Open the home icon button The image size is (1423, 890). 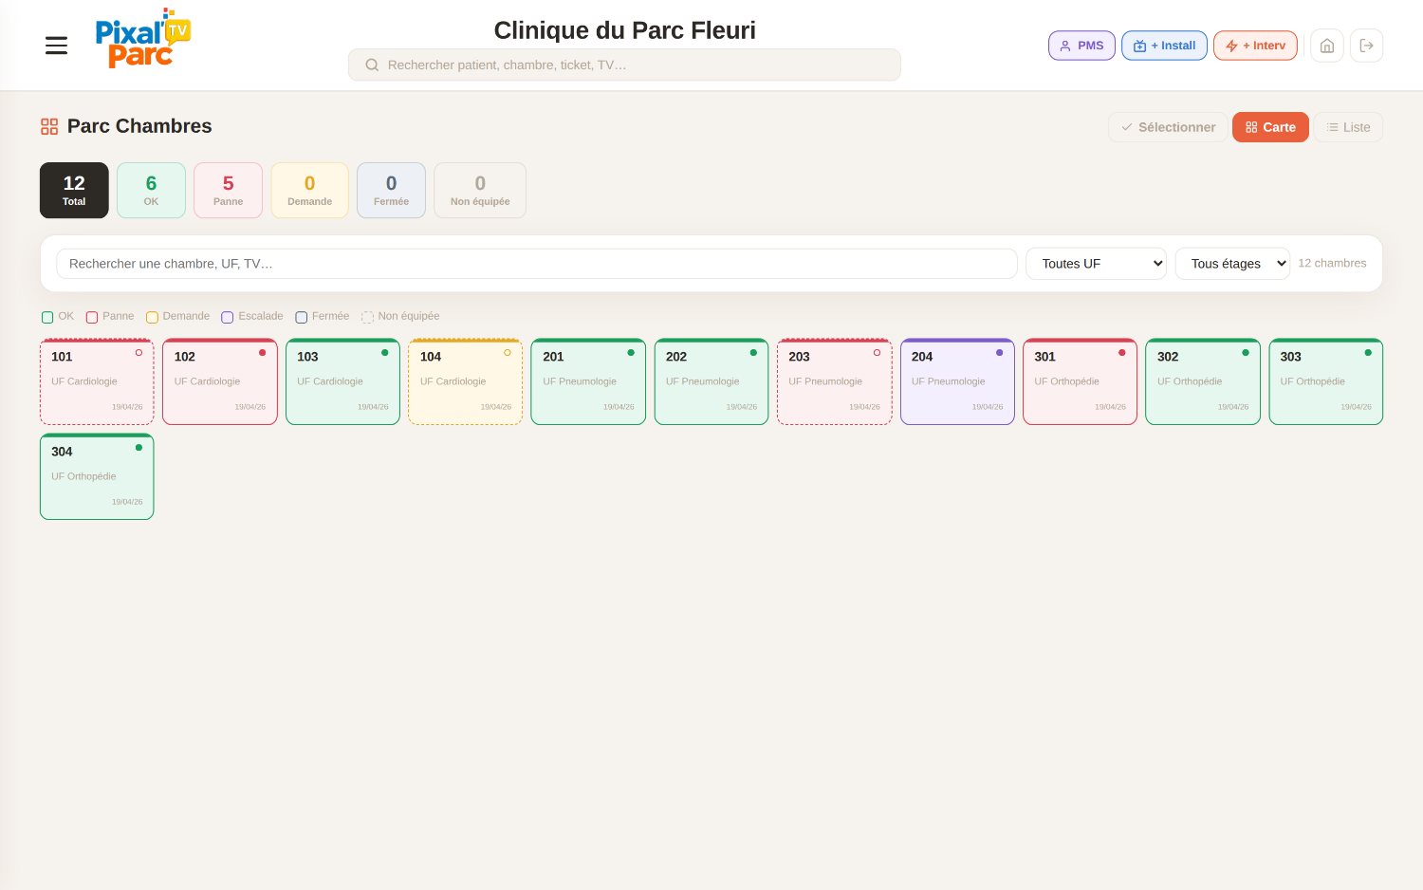pyautogui.click(x=1326, y=46)
